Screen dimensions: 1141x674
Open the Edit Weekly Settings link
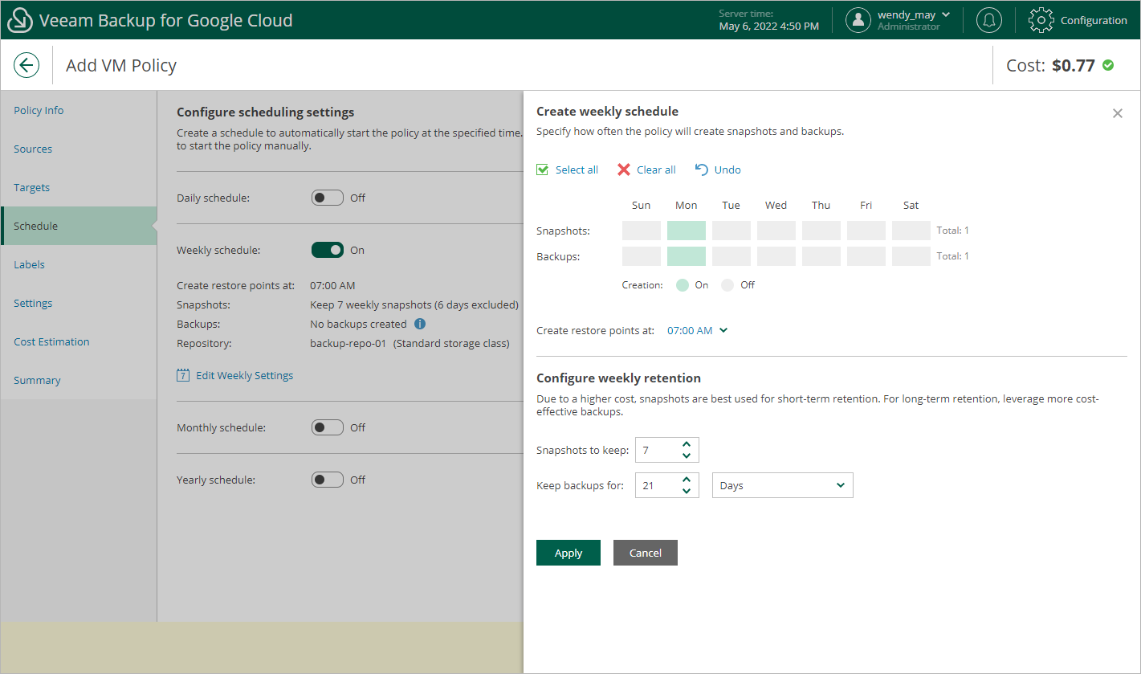(244, 375)
